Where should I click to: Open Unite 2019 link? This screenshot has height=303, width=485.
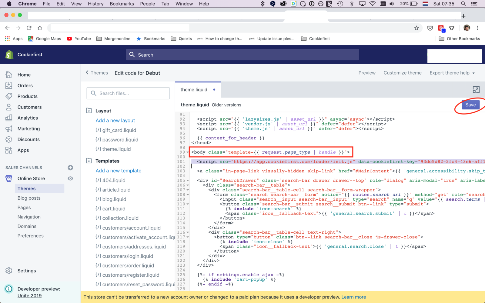pyautogui.click(x=29, y=296)
